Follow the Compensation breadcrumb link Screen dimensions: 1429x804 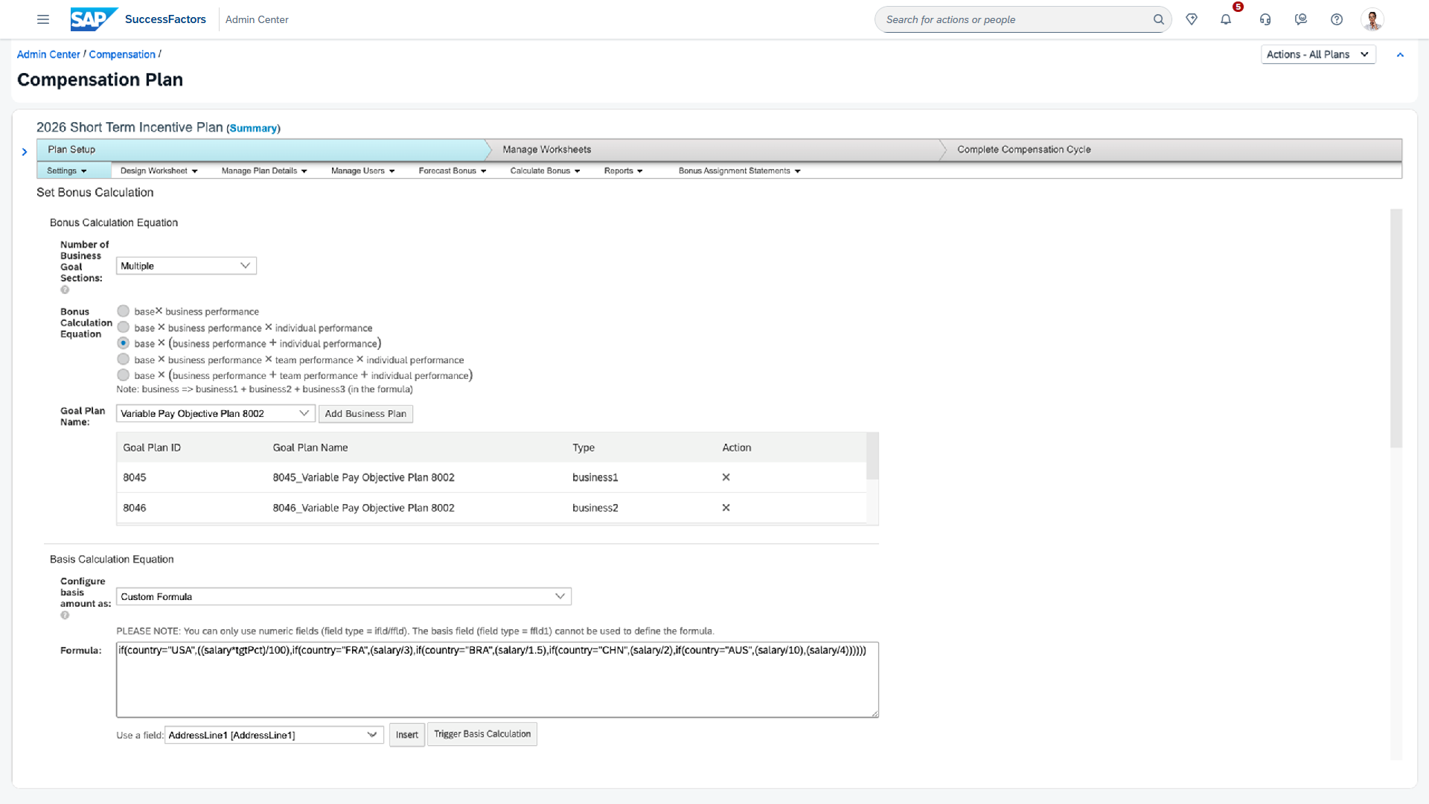(122, 54)
